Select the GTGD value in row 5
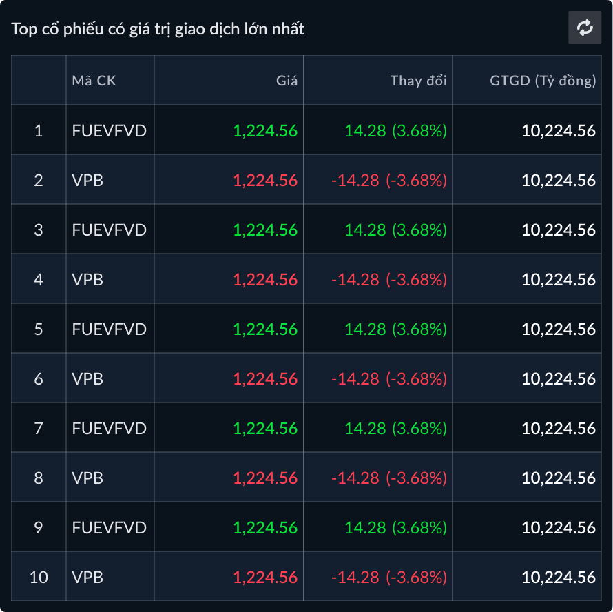 pos(558,329)
